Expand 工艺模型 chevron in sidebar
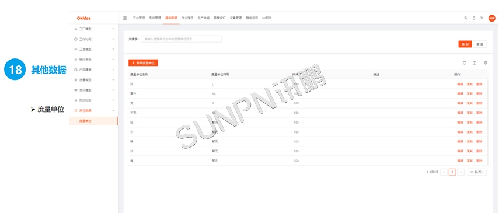This screenshot has width=502, height=213. [113, 50]
